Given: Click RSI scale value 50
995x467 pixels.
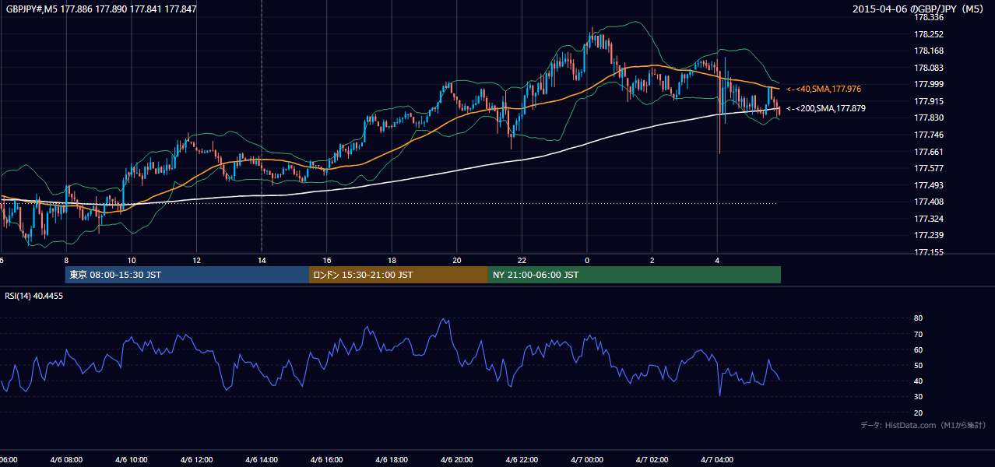Looking at the screenshot, I should pyautogui.click(x=918, y=366).
